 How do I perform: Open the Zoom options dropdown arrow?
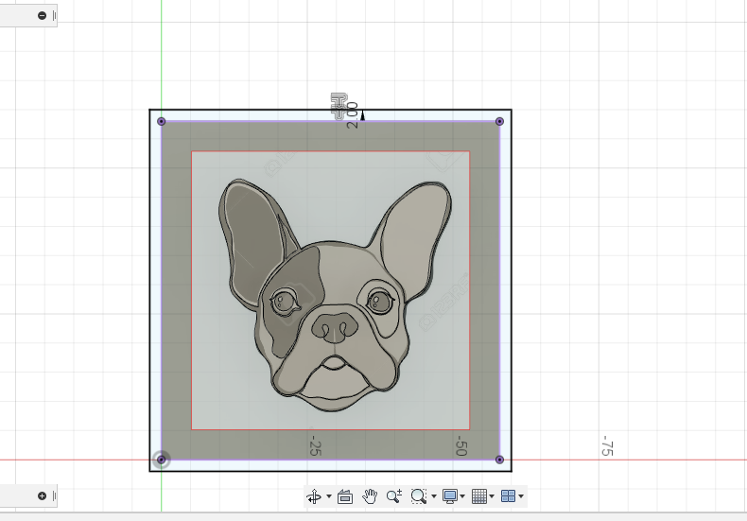coord(433,496)
